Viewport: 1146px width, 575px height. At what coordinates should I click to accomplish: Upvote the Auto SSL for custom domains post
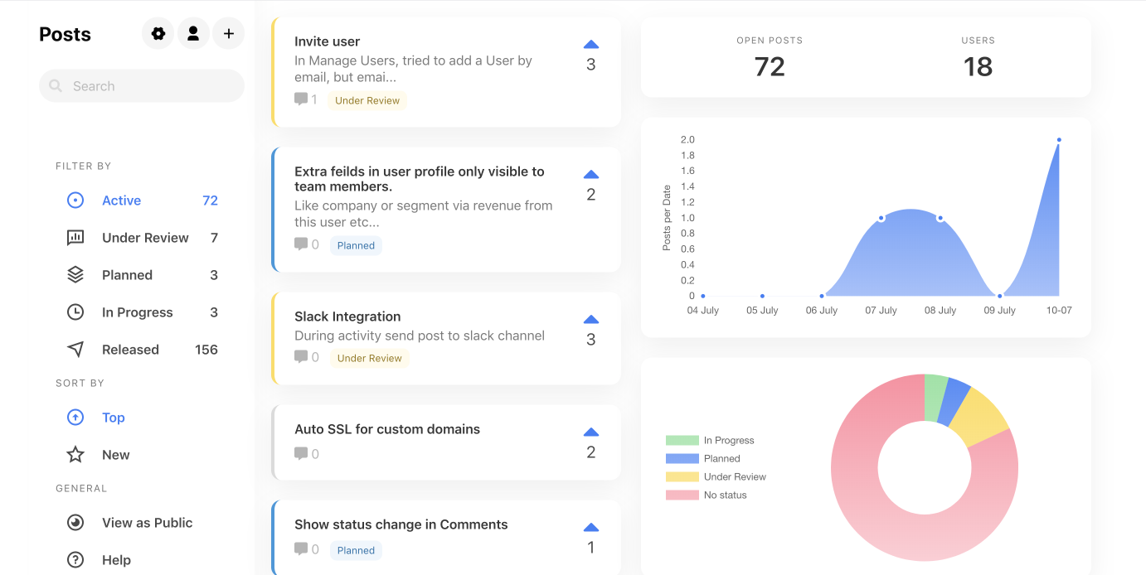(591, 432)
